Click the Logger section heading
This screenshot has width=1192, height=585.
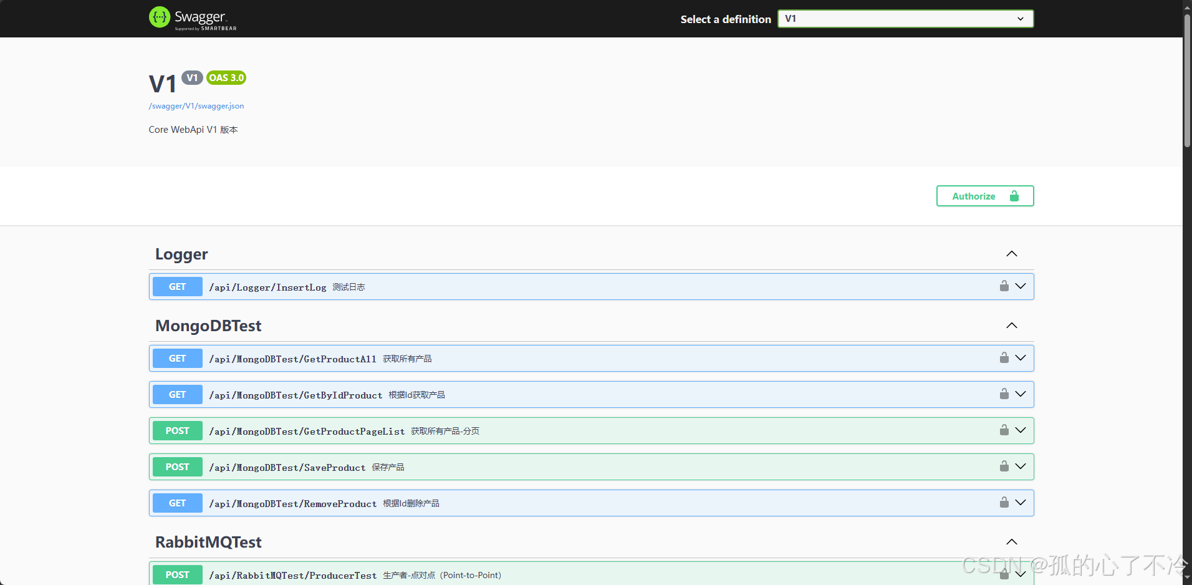(181, 254)
